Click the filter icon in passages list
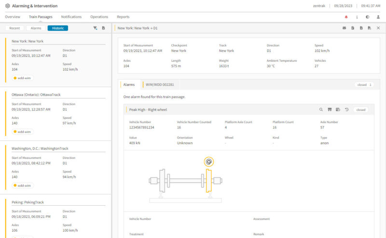This screenshot has height=238, width=386. [95, 28]
